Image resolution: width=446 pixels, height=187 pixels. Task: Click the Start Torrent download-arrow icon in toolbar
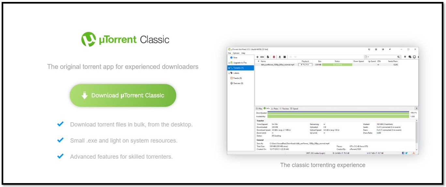coord(280,57)
